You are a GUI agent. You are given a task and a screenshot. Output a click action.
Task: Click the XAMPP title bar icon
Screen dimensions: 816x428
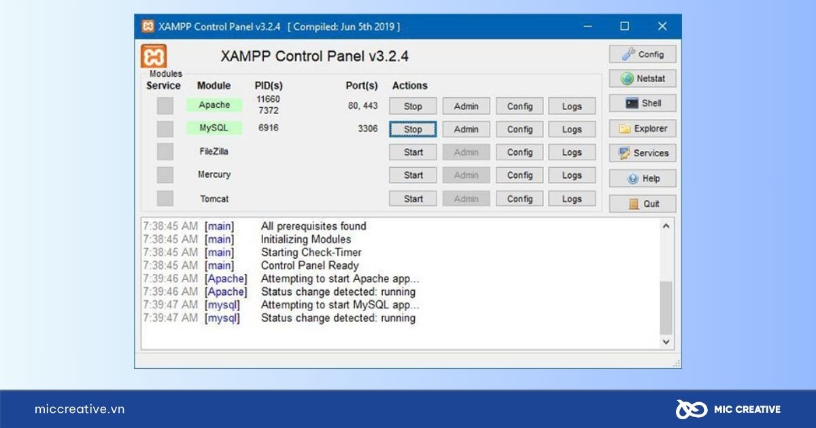click(148, 26)
